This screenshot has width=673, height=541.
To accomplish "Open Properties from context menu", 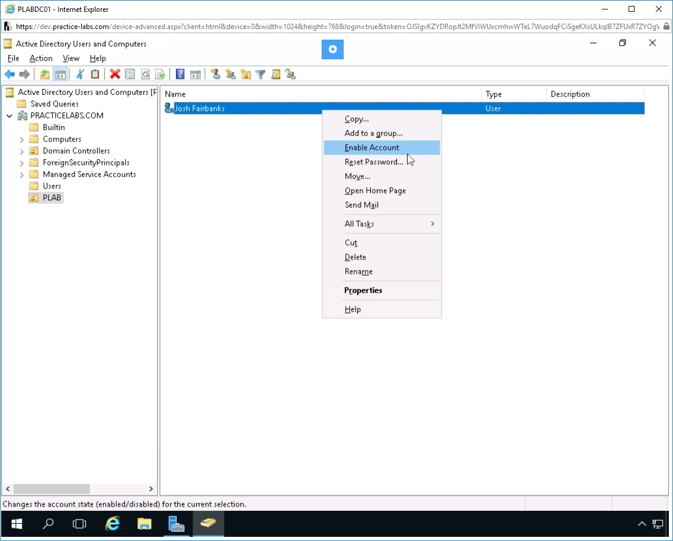I will [x=382, y=290].
